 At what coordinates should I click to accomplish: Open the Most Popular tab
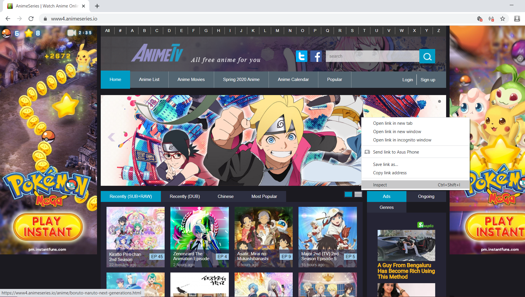tap(264, 196)
